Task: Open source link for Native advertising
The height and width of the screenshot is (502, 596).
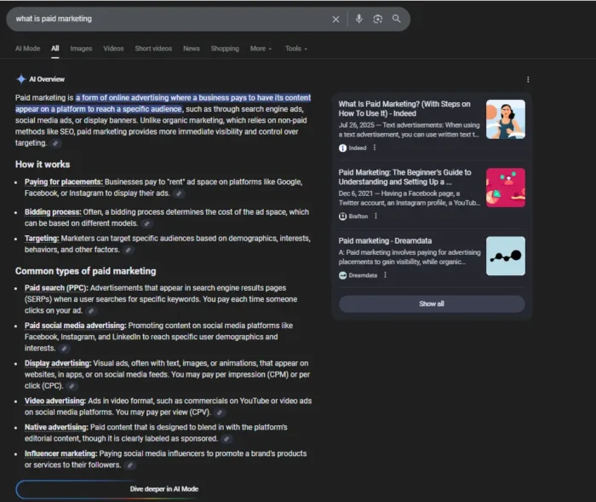Action: (x=226, y=439)
